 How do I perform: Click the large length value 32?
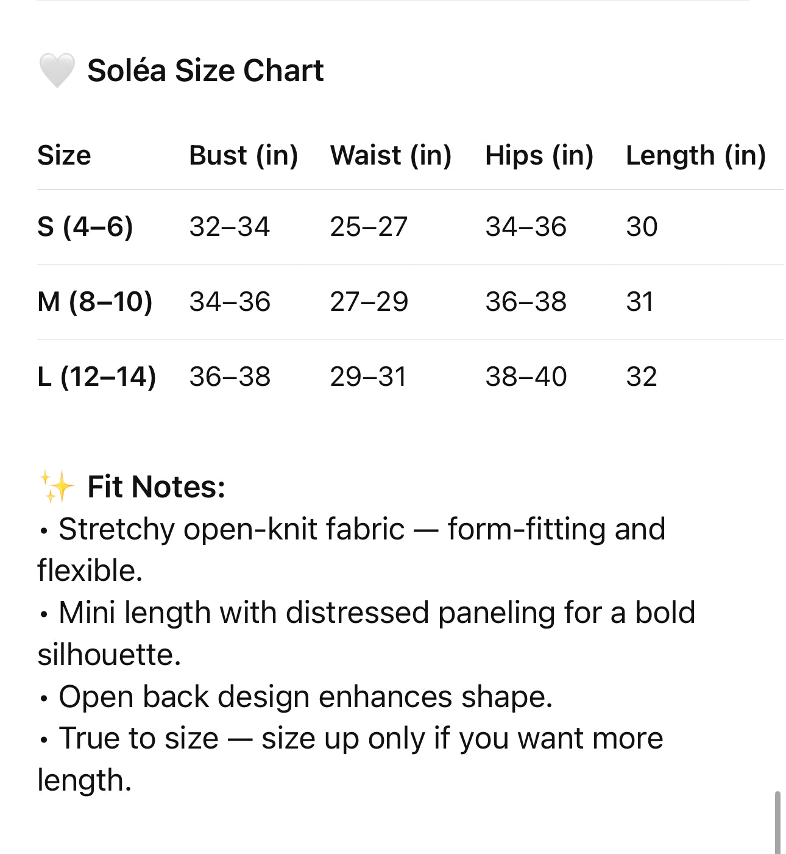pyautogui.click(x=642, y=377)
